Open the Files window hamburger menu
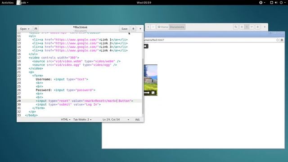The width and height of the screenshot is (288, 162). pos(258,27)
